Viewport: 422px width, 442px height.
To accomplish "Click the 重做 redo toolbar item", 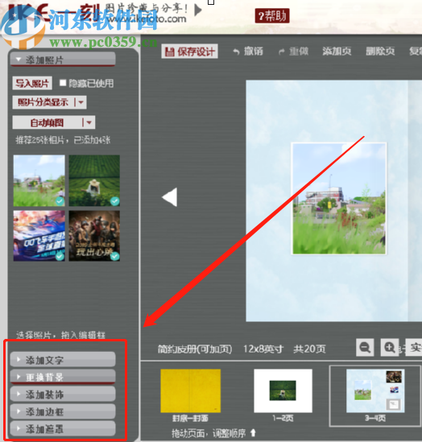I will tap(293, 52).
